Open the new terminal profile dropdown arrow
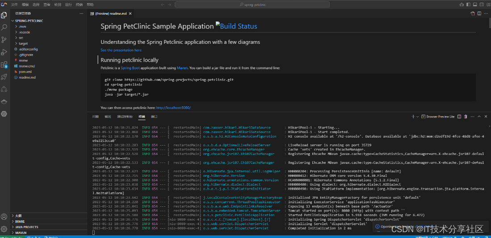This screenshot has height=238, width=491. (x=417, y=117)
